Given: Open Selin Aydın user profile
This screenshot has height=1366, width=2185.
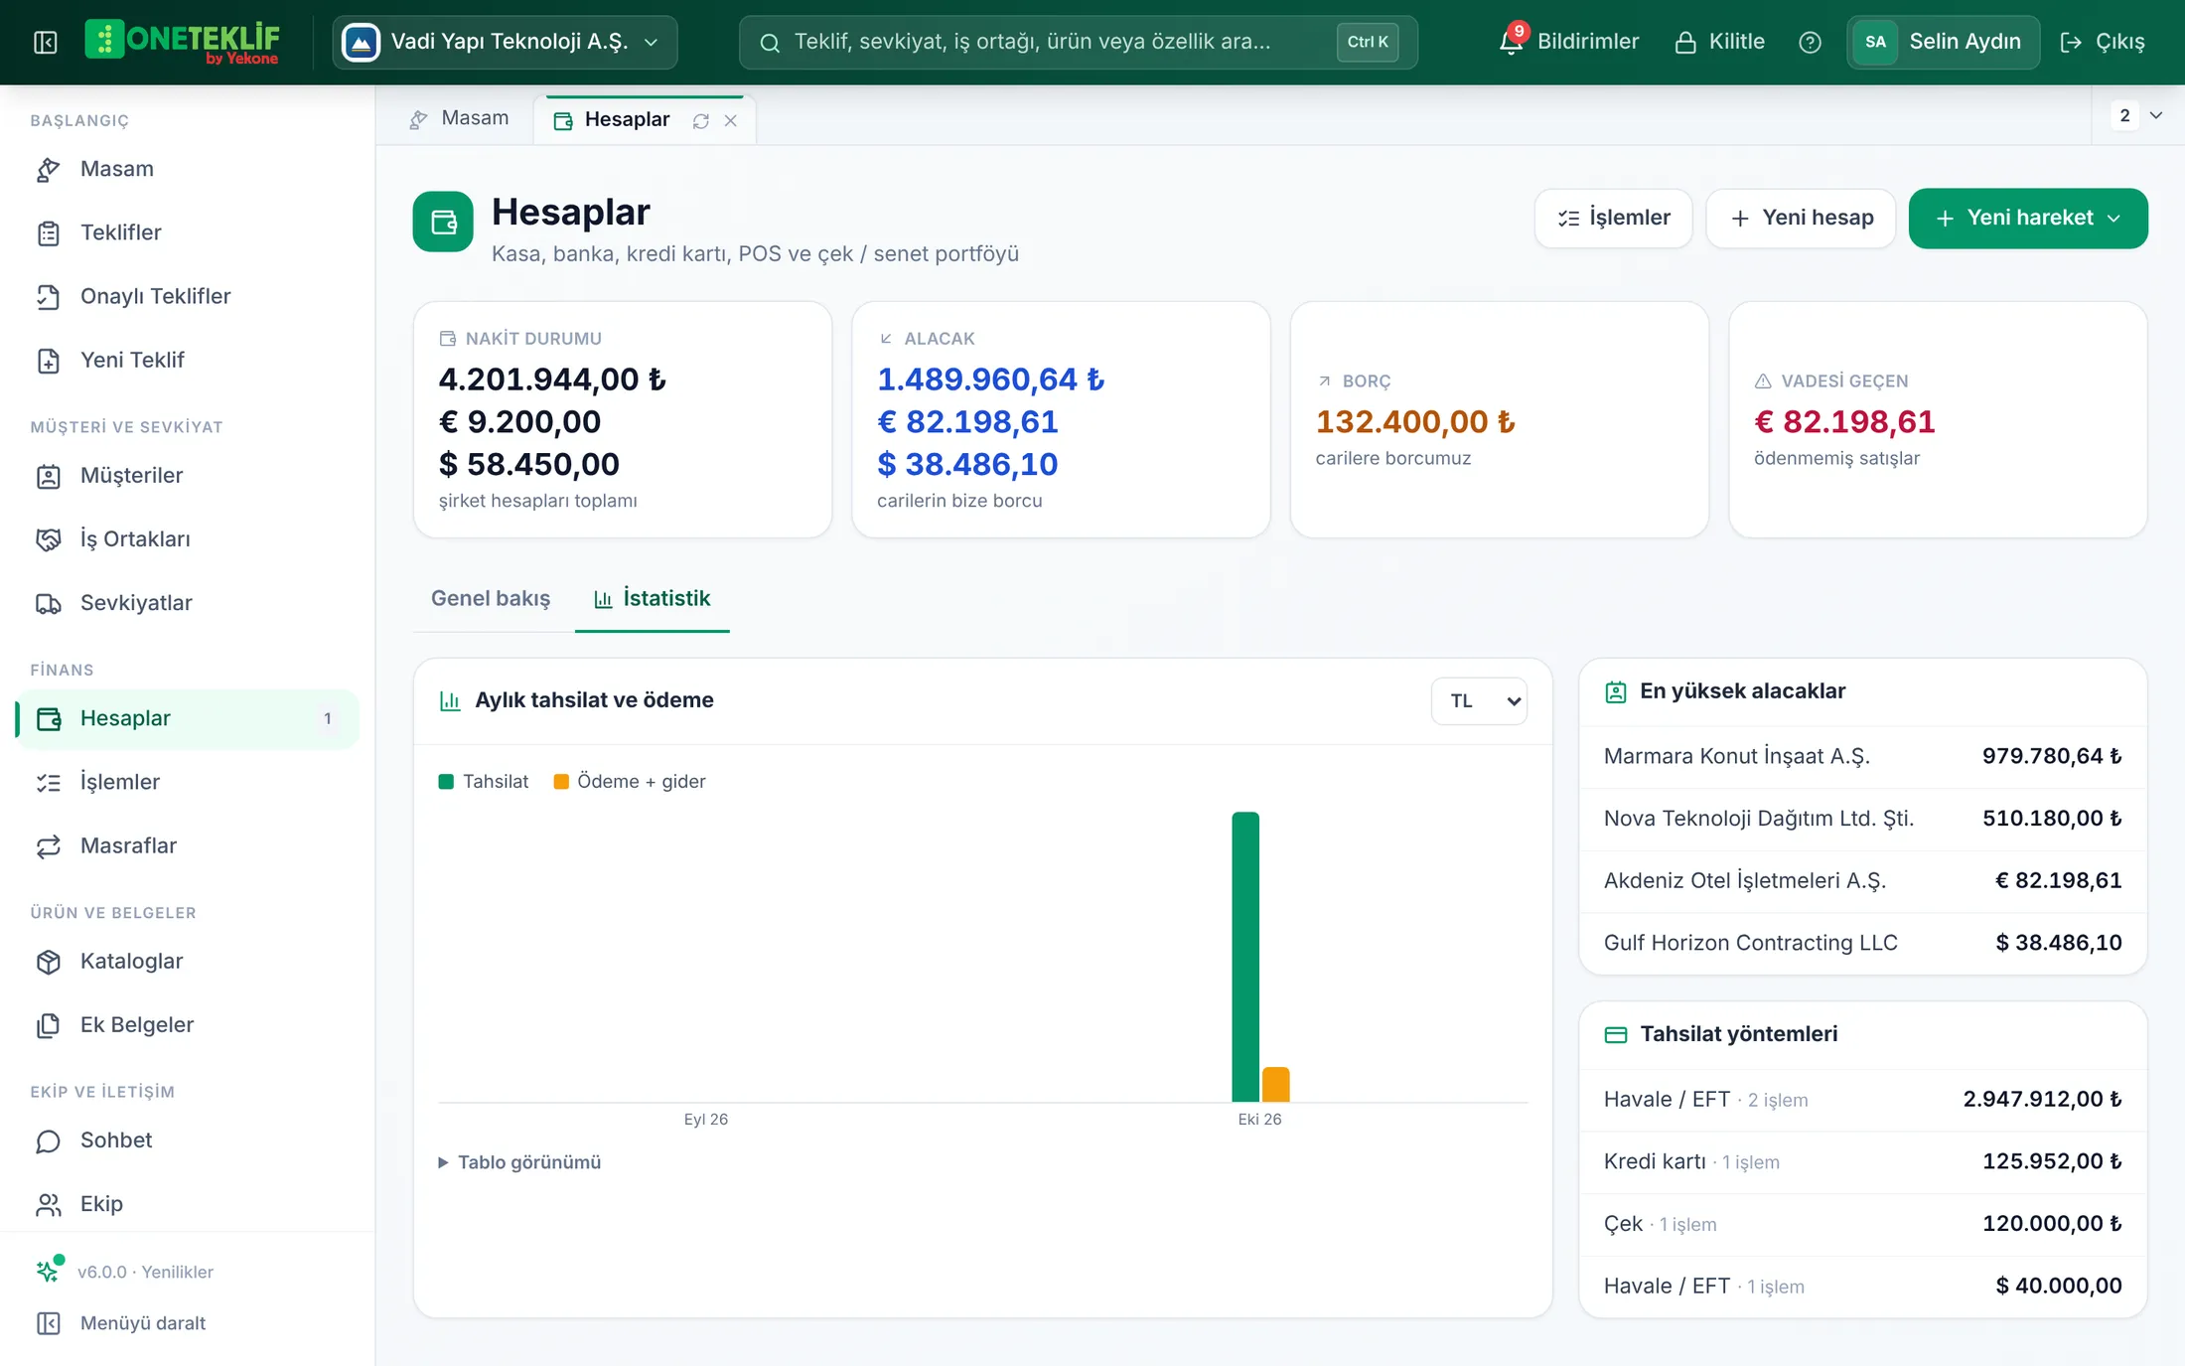Looking at the screenshot, I should 1943,42.
